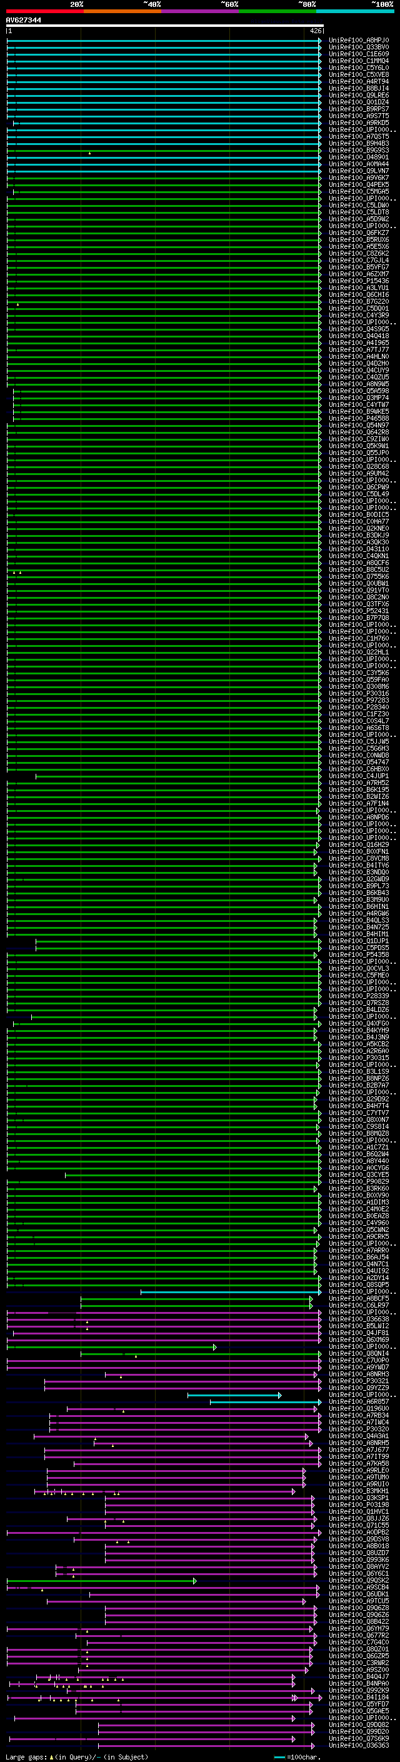
Task: Select label UniRef100_C0S4L7
Action: point(359,721)
